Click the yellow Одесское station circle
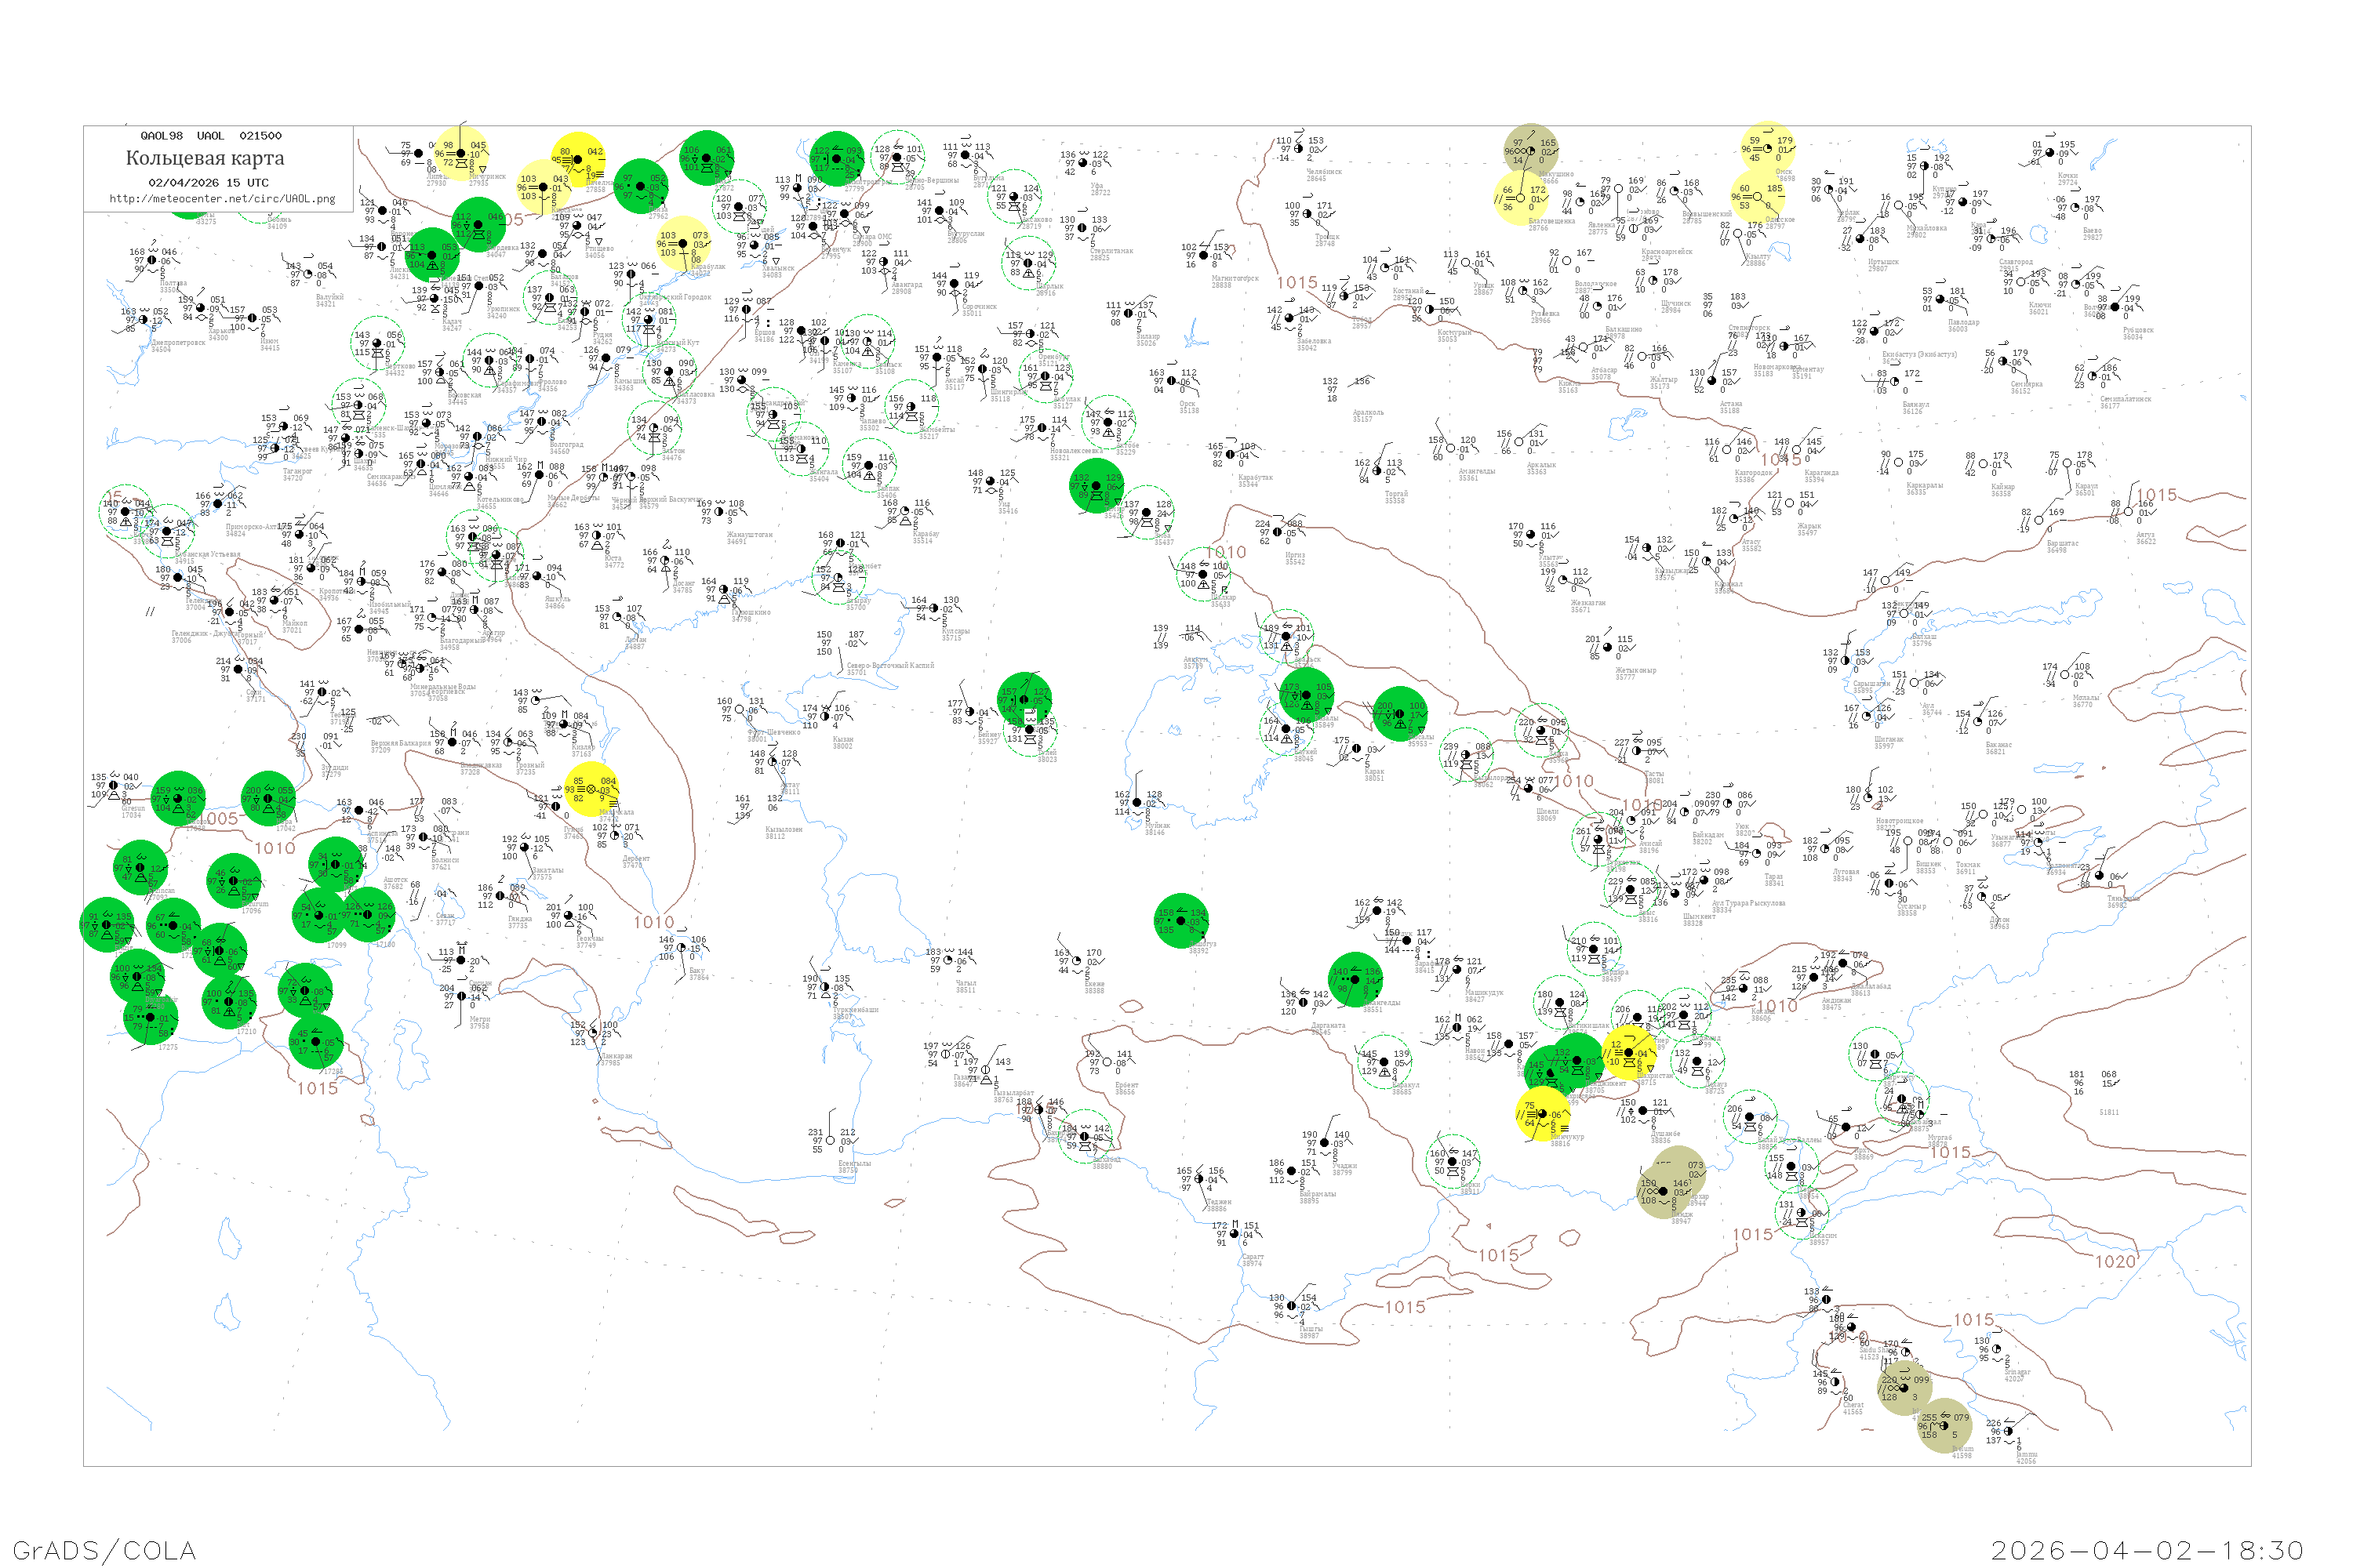 [1758, 196]
